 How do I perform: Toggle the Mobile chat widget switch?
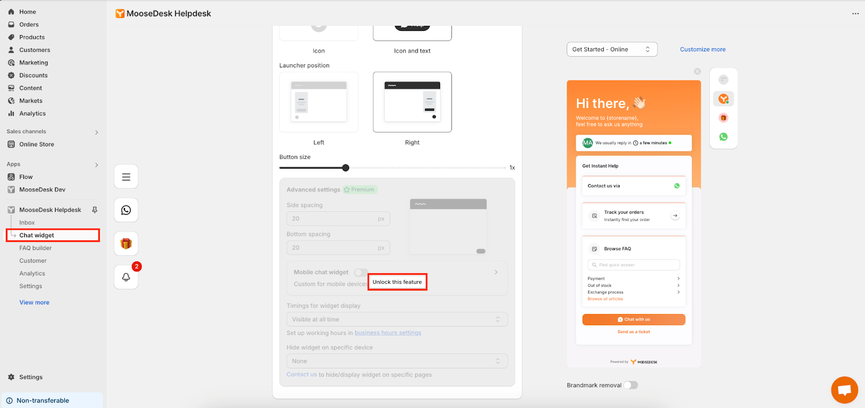pyautogui.click(x=361, y=272)
